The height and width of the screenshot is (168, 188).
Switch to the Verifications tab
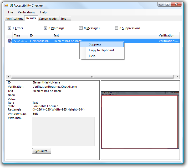[x=15, y=19]
